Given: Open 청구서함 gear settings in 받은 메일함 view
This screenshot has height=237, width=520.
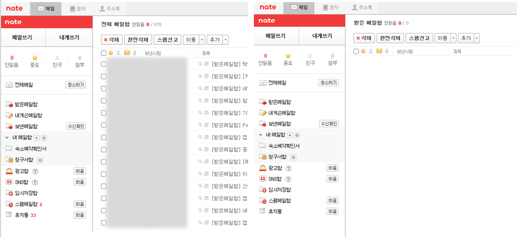Looking at the screenshot, I should 293,157.
